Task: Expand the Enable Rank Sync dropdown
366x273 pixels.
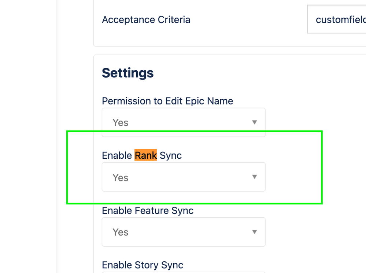Action: click(183, 177)
